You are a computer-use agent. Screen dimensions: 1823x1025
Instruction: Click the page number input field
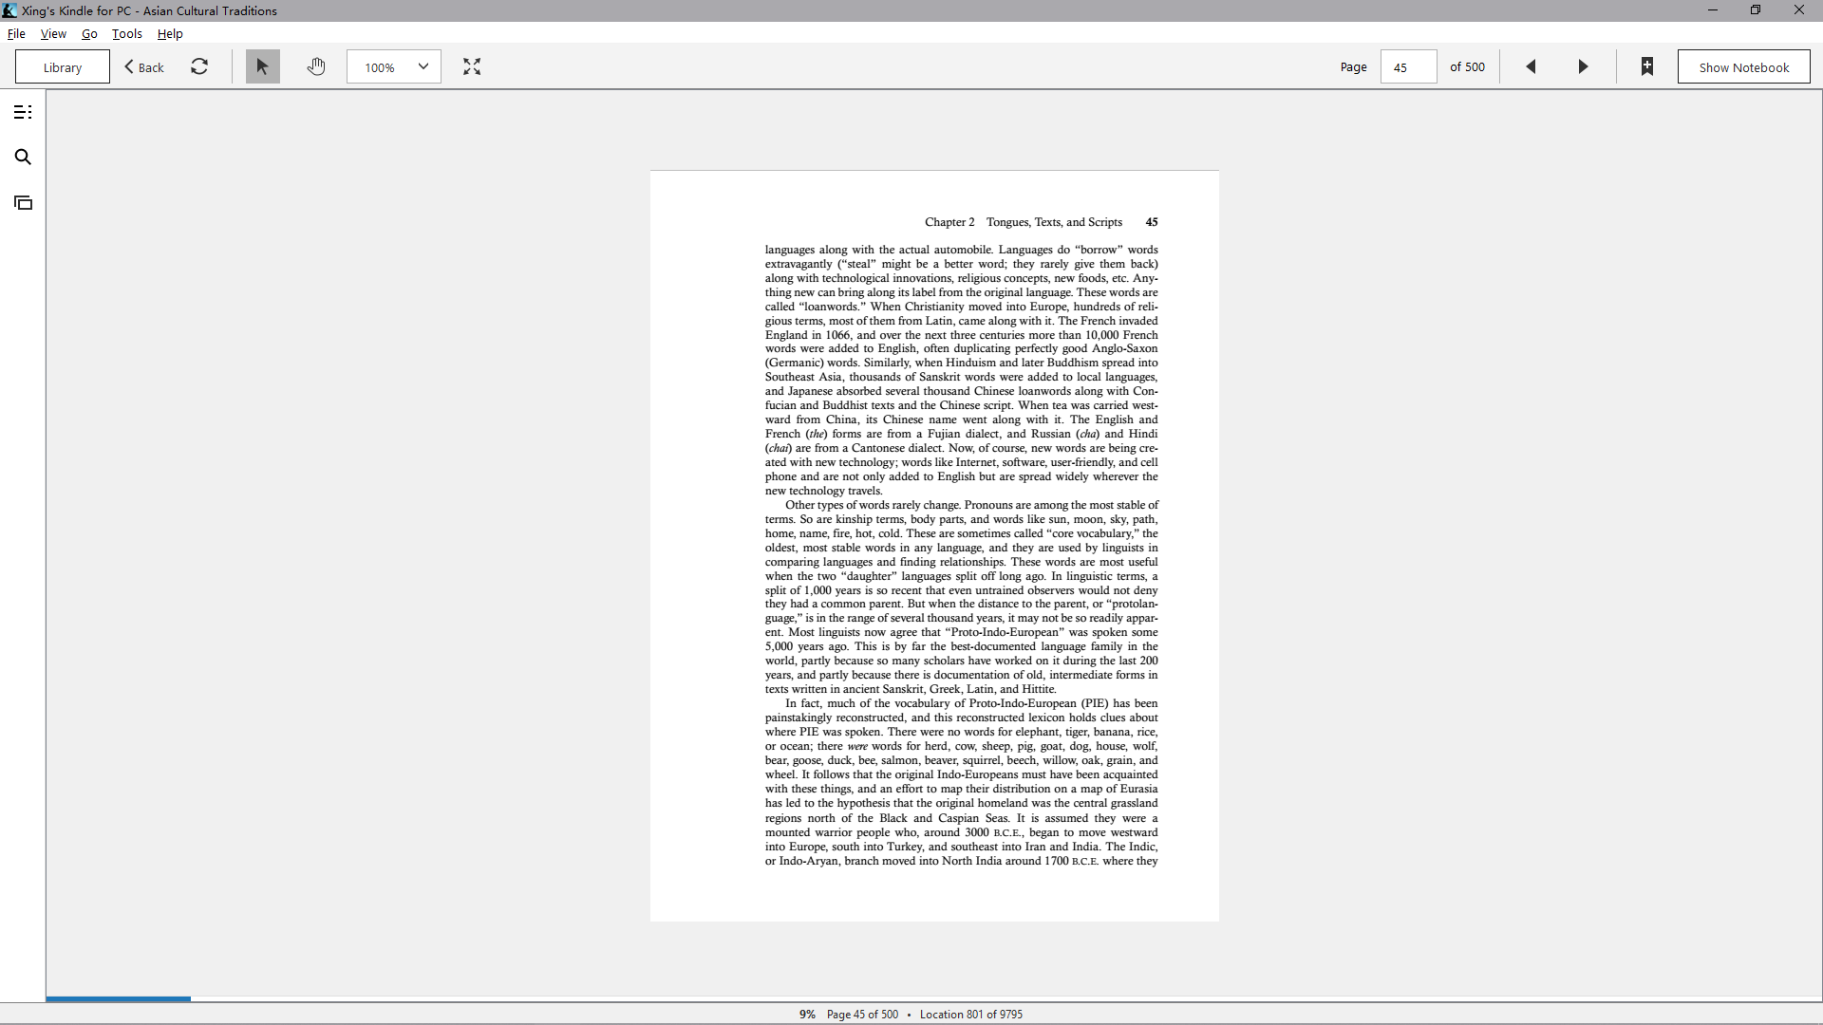1408,66
